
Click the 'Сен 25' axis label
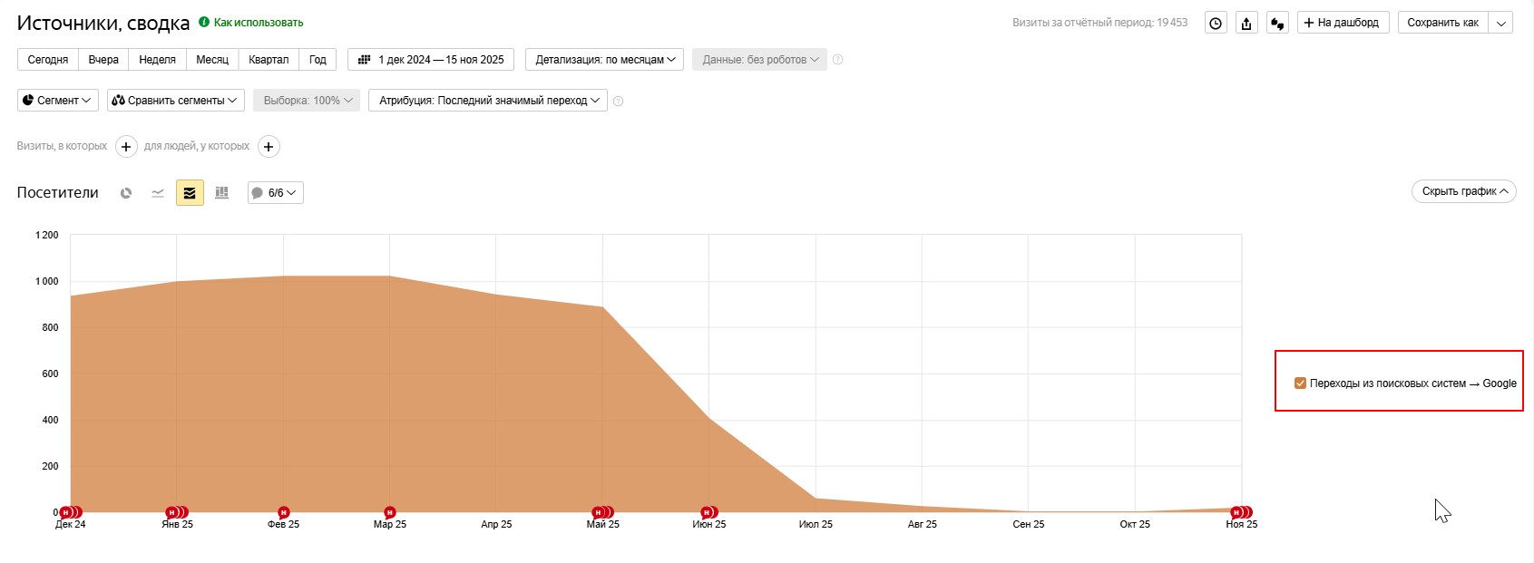(x=1029, y=524)
